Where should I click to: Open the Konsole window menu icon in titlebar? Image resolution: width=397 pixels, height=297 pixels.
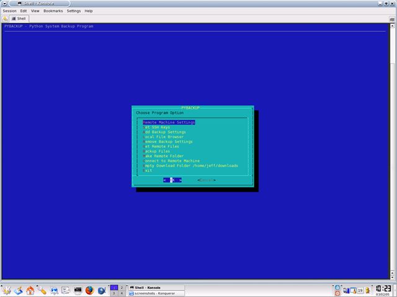tap(4, 4)
